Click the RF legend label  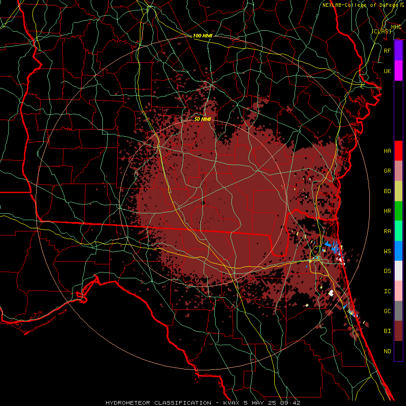click(387, 51)
